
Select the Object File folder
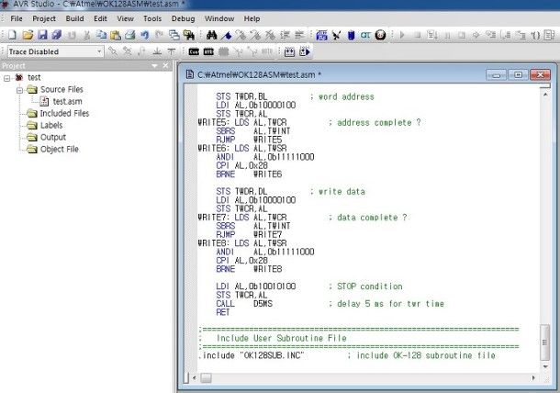[60, 149]
